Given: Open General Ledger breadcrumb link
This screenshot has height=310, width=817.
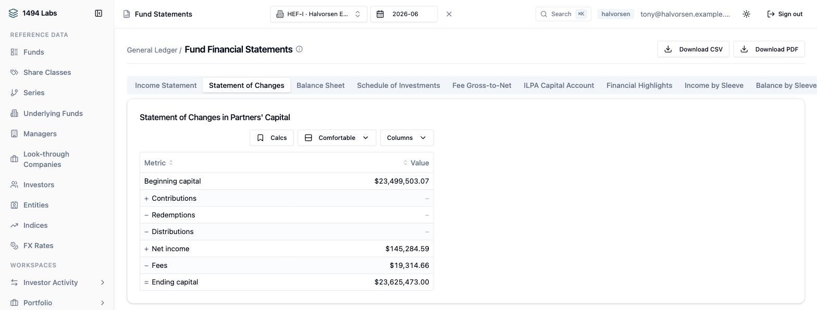Looking at the screenshot, I should click(x=152, y=50).
